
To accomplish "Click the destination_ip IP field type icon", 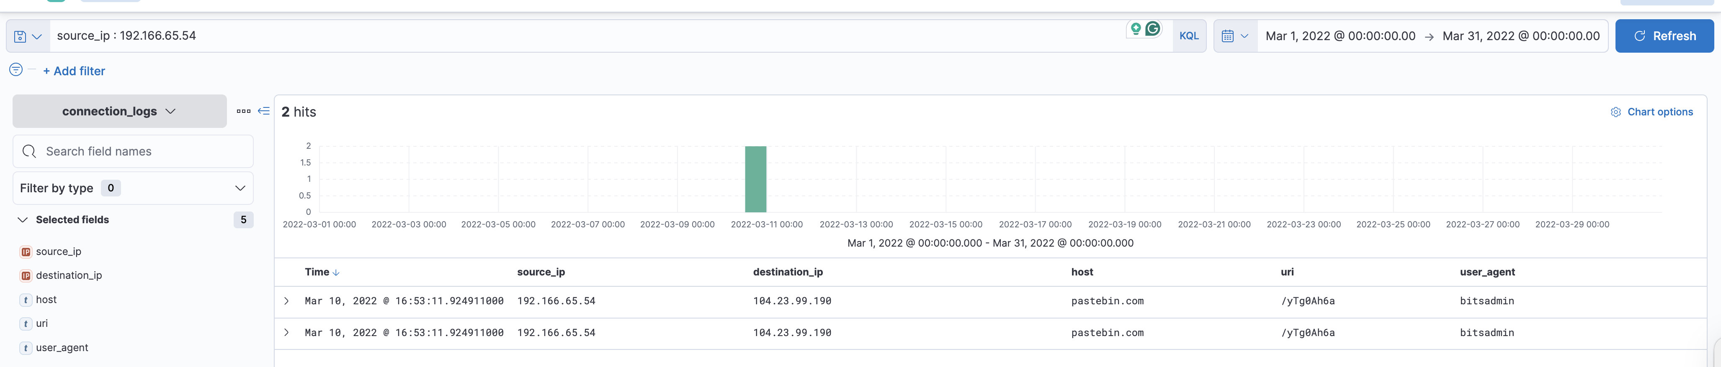I will [x=26, y=275].
